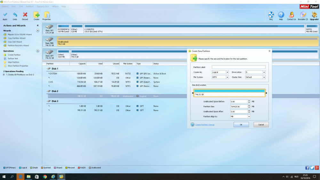The width and height of the screenshot is (320, 180).
Task: Click the Discard red X icon
Action: pyautogui.click(x=25, y=15)
